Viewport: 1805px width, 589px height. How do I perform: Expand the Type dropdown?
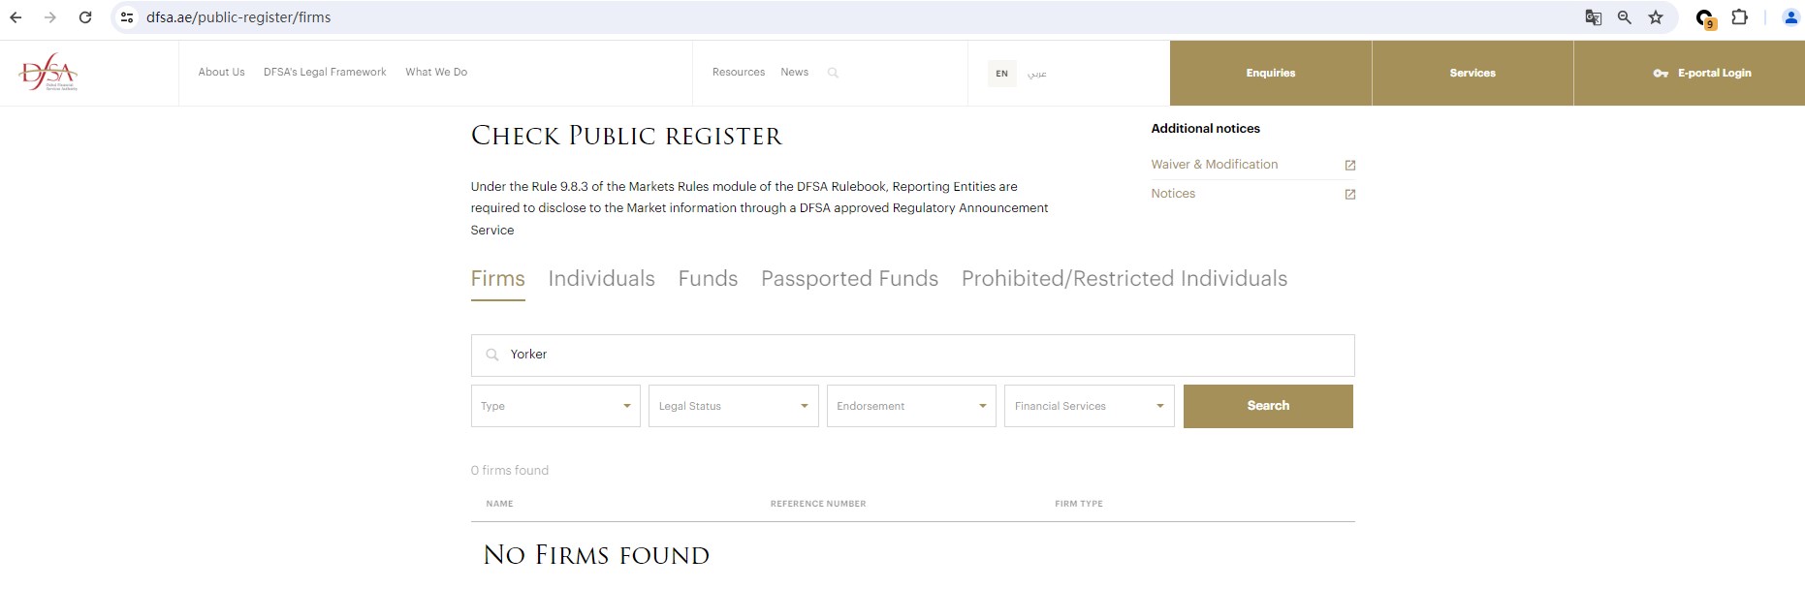pyautogui.click(x=555, y=406)
